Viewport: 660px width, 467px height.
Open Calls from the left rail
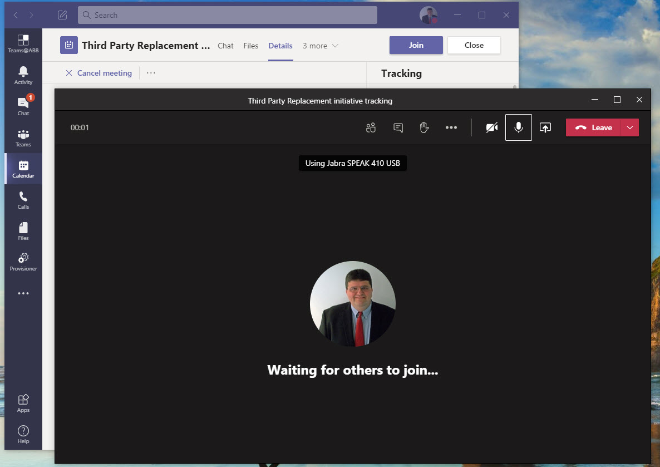[x=23, y=200]
